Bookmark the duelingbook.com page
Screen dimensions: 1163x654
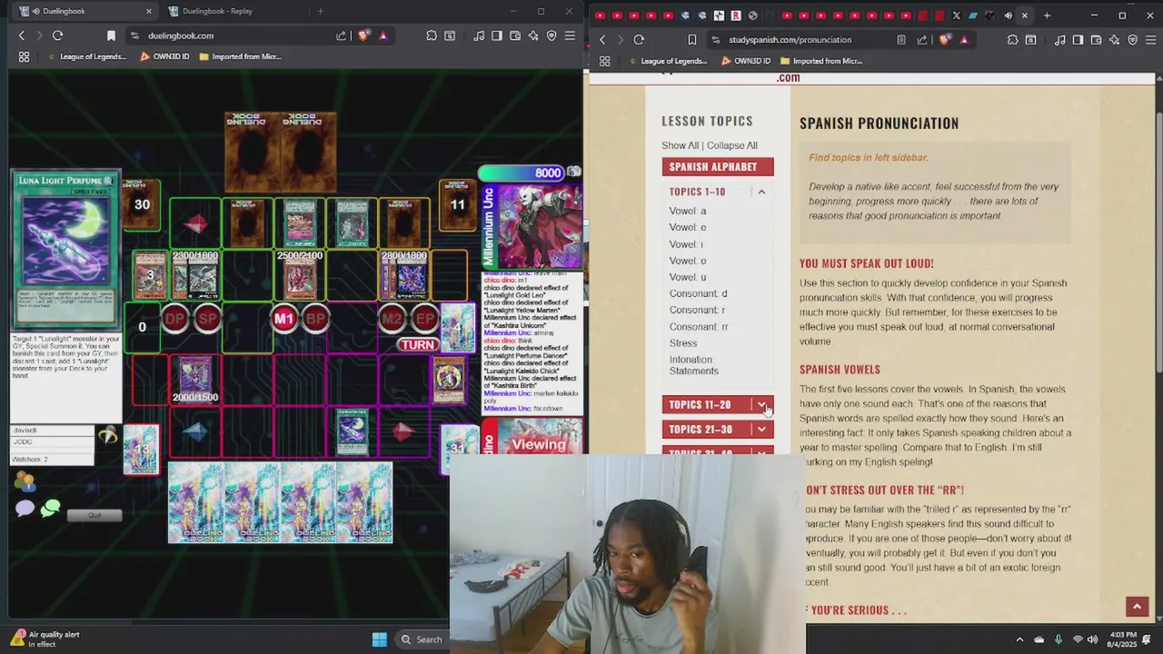point(111,35)
